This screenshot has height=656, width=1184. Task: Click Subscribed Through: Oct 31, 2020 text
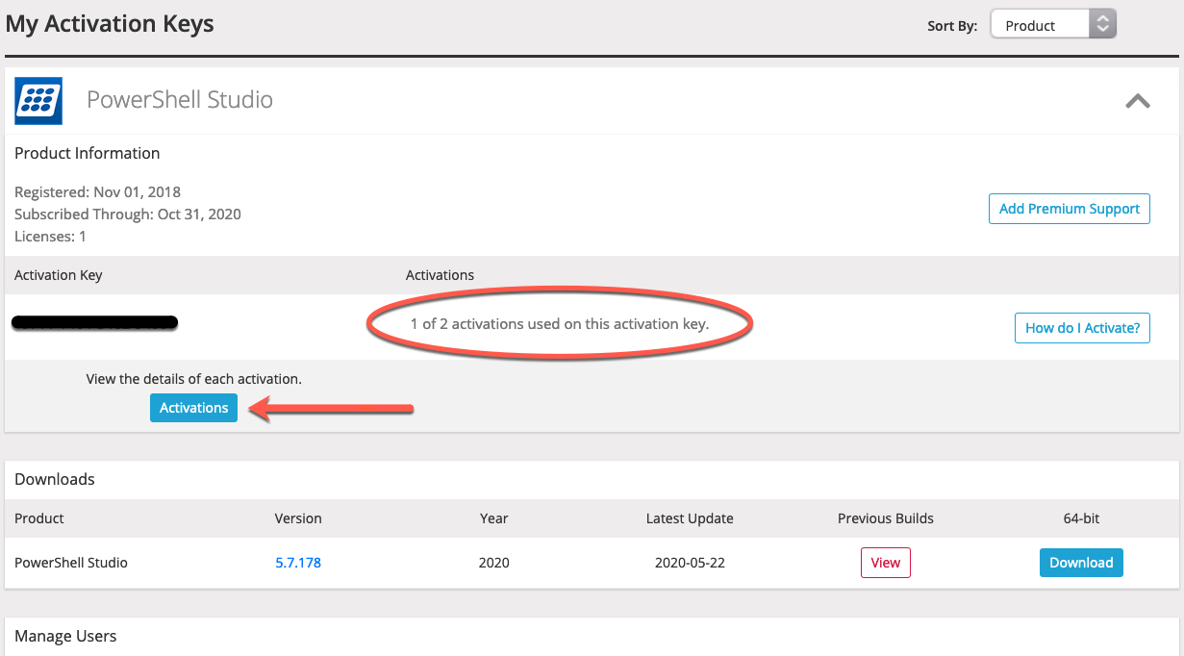pyautogui.click(x=128, y=214)
